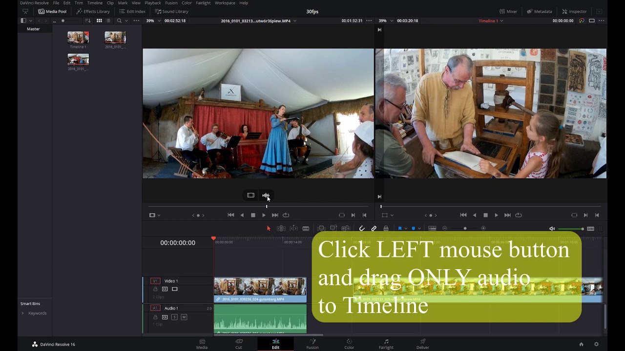Toggle the Linked Selection chain icon

coord(374,228)
